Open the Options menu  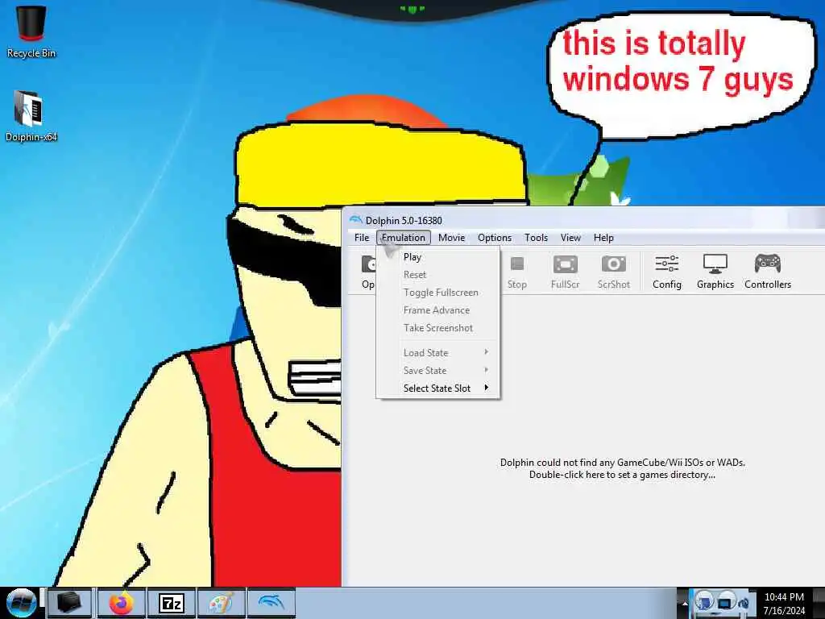pos(495,238)
